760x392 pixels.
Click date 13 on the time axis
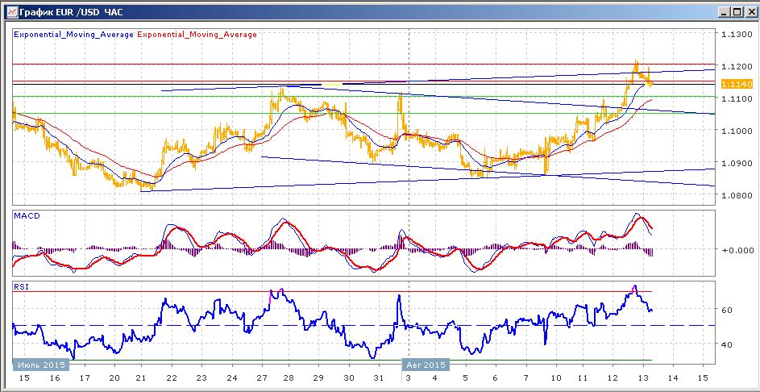[x=642, y=378]
